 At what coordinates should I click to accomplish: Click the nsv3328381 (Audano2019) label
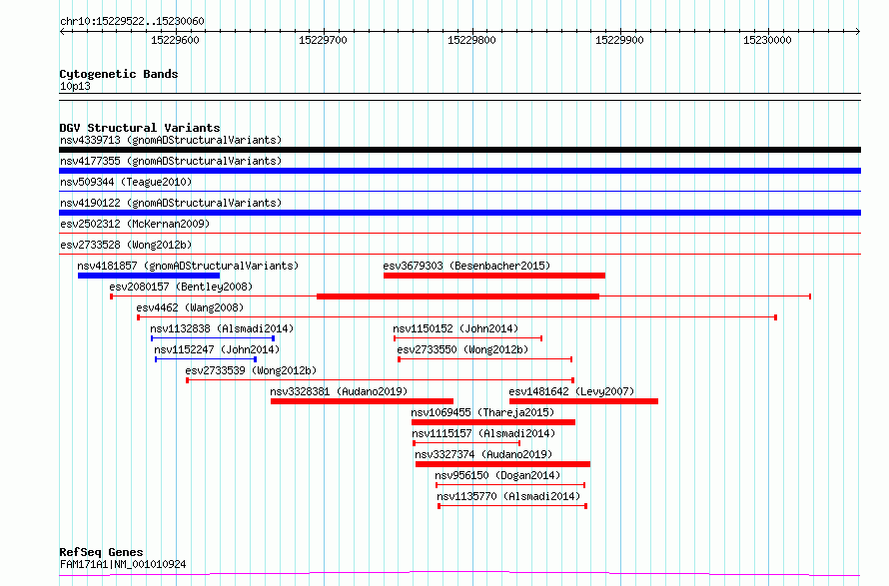click(339, 391)
